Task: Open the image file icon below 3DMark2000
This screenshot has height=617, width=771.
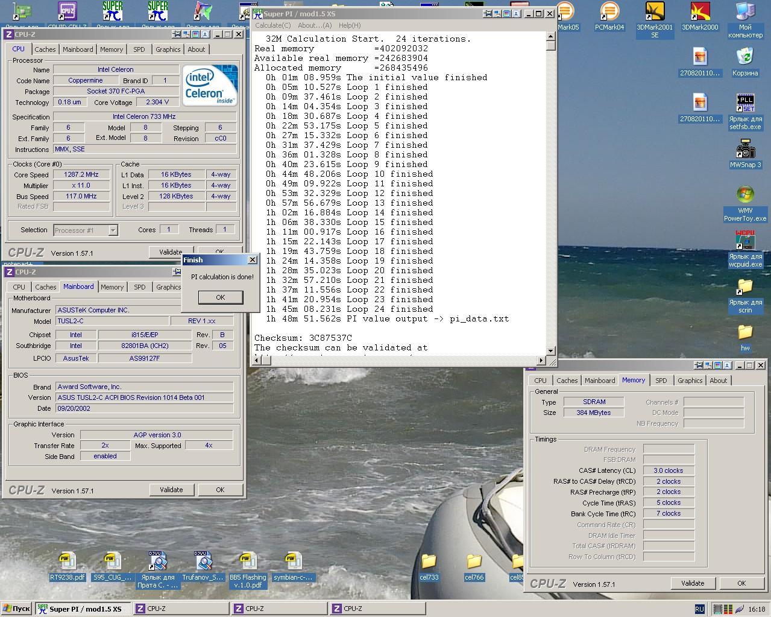Action: 700,63
